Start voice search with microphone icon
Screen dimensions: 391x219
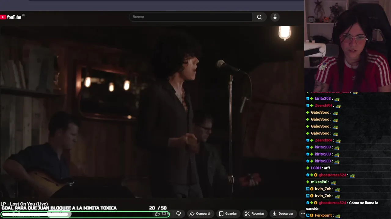pyautogui.click(x=275, y=17)
